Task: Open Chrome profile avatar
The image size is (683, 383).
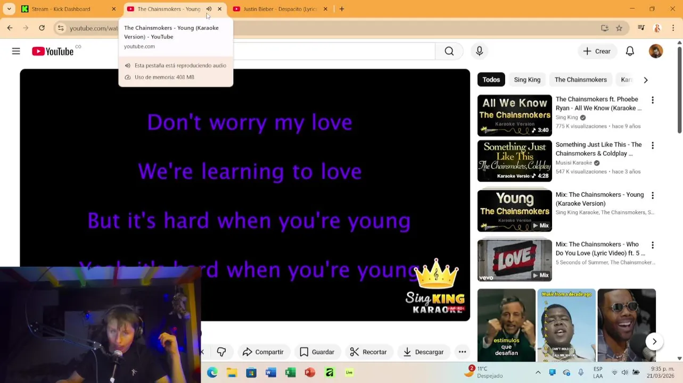Action: pos(657,28)
